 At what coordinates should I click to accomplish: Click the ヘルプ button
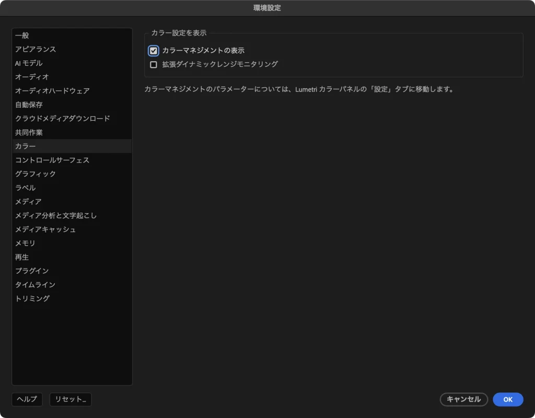[x=27, y=399]
